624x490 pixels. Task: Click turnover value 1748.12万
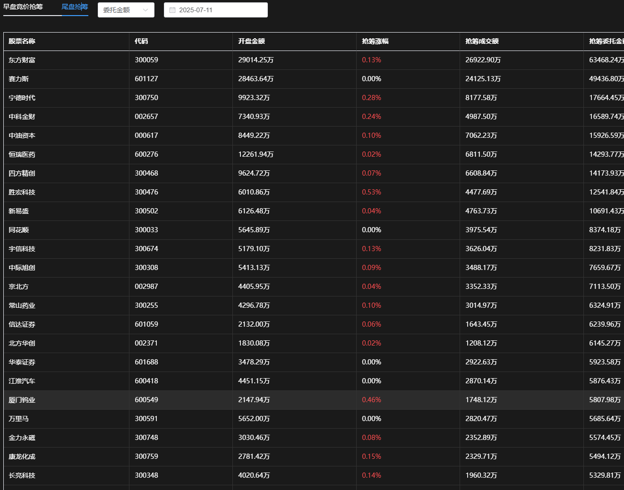(481, 400)
